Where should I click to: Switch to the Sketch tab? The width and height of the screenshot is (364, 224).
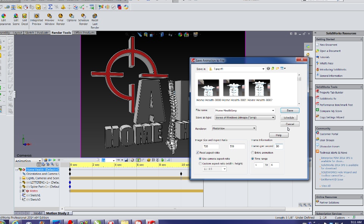tap(30, 33)
